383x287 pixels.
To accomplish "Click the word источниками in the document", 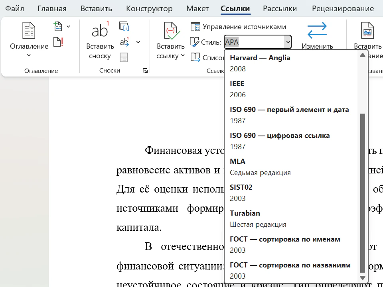I will click(x=147, y=208).
